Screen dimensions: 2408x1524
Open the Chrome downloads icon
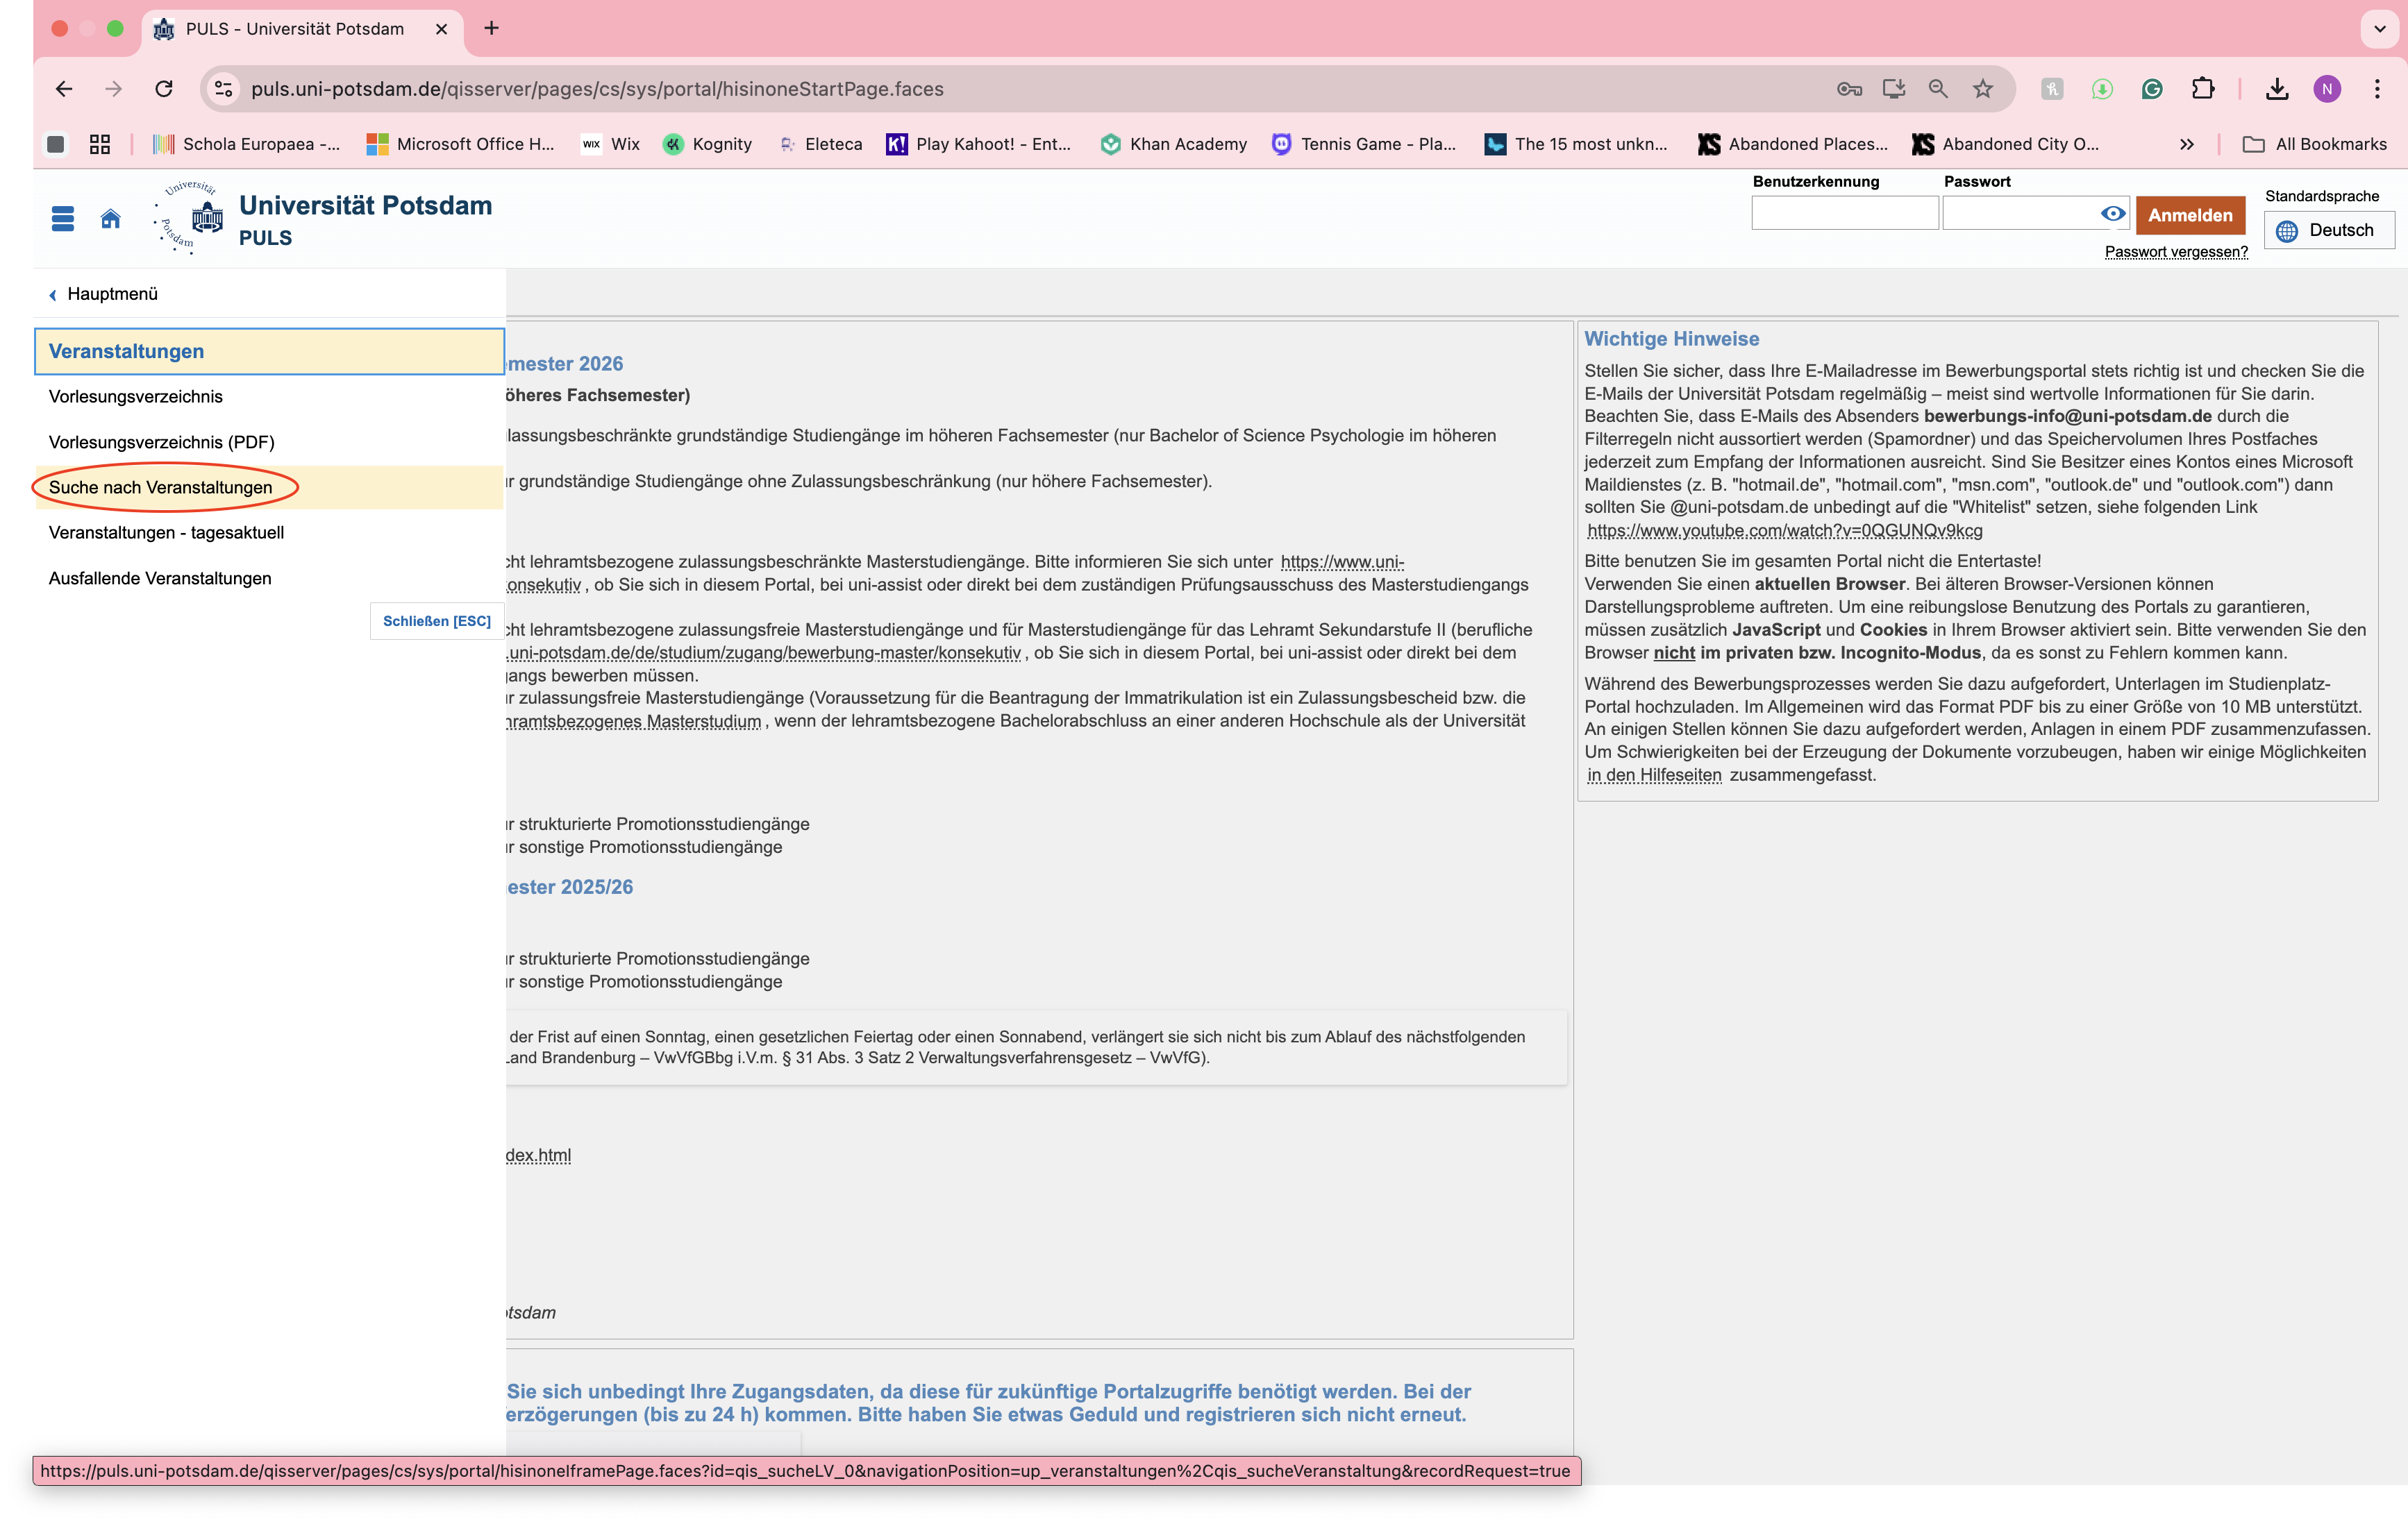[x=2277, y=89]
